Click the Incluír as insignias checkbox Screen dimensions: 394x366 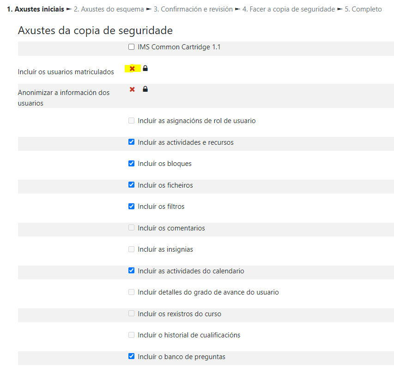click(x=132, y=249)
